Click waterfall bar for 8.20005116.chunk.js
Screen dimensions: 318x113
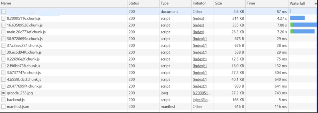coord(297,18)
